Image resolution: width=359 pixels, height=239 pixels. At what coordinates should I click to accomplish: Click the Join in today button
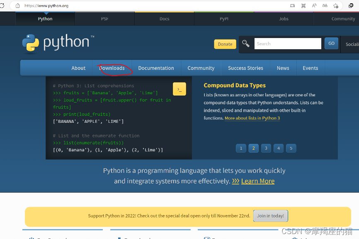pos(270,215)
